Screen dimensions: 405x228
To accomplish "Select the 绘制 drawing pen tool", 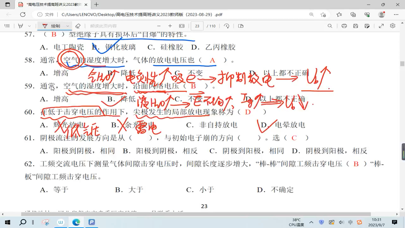I will (53, 26).
